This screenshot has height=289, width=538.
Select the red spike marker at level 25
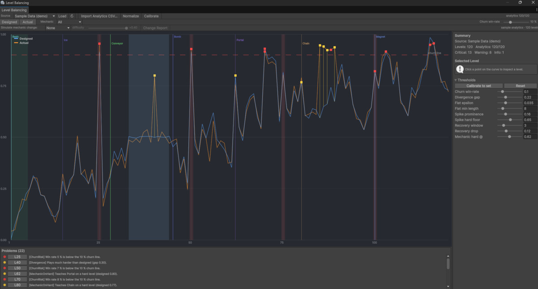point(99,44)
